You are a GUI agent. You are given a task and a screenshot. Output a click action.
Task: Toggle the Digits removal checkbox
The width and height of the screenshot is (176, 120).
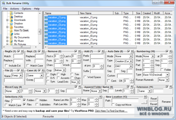[48, 74]
